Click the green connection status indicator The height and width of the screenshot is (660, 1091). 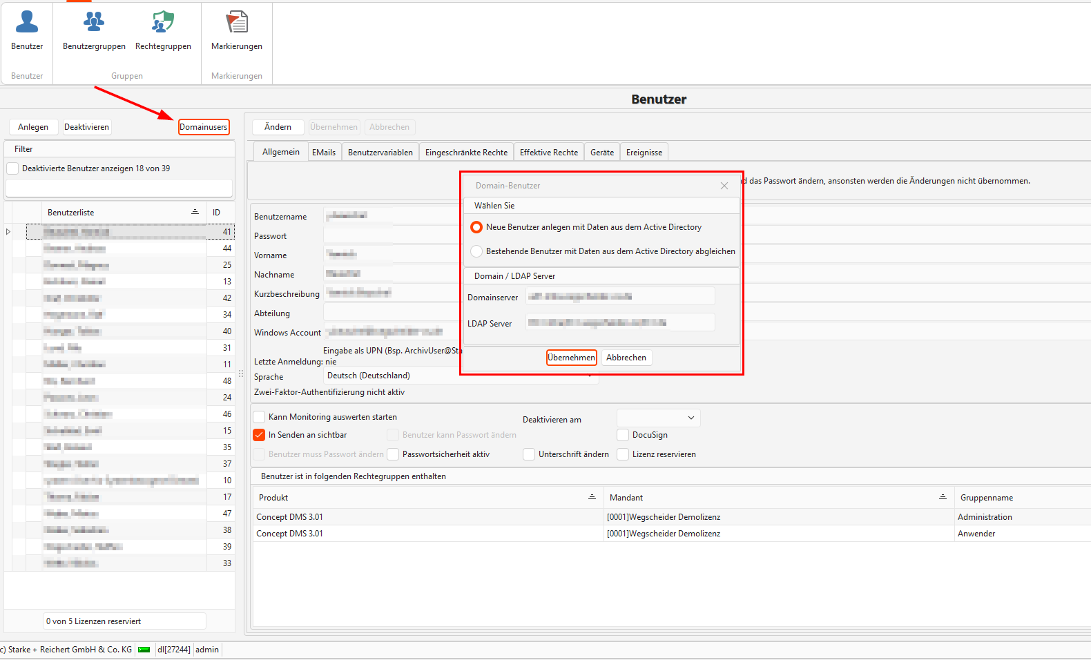pos(144,650)
